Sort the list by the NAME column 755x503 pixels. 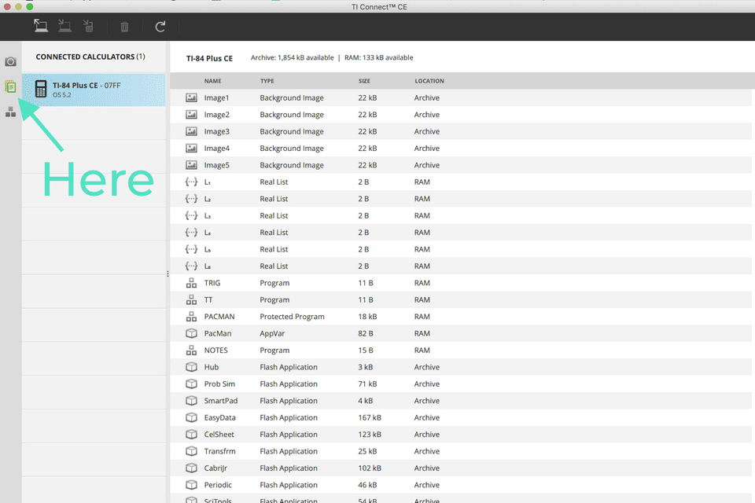(212, 81)
